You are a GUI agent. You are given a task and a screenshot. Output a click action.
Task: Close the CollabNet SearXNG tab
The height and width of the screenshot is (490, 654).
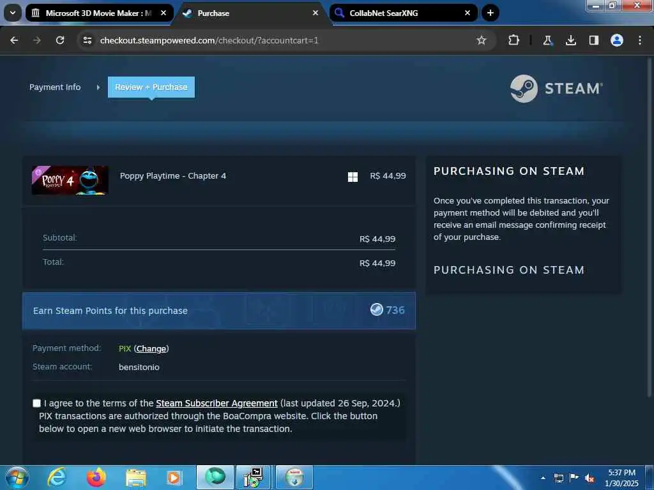468,13
